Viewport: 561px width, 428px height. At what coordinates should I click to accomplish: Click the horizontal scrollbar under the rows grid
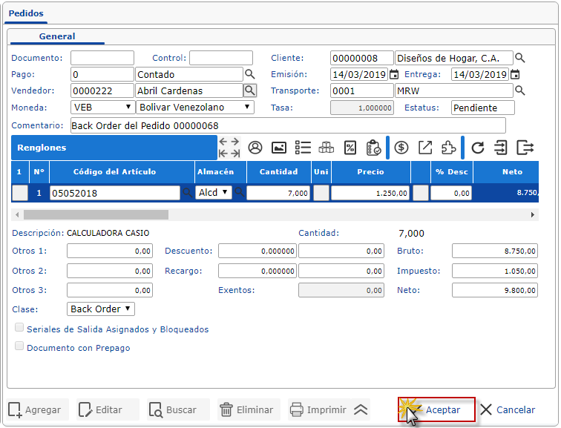pyautogui.click(x=96, y=214)
